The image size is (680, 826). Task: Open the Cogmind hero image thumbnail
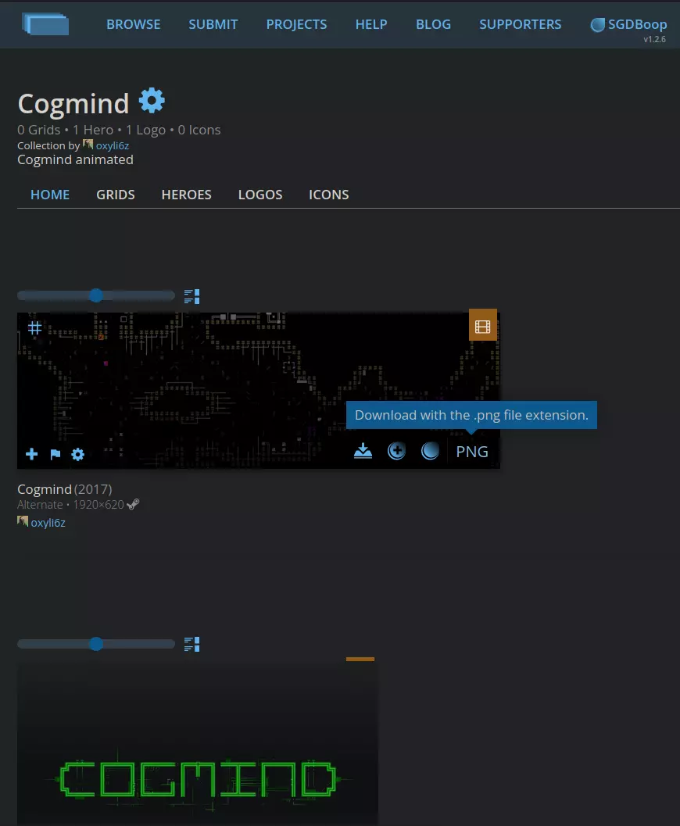tap(258, 391)
